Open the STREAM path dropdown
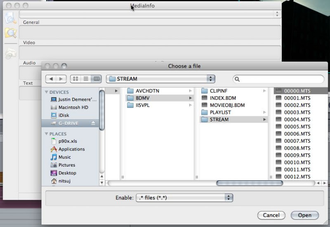 tap(160, 79)
